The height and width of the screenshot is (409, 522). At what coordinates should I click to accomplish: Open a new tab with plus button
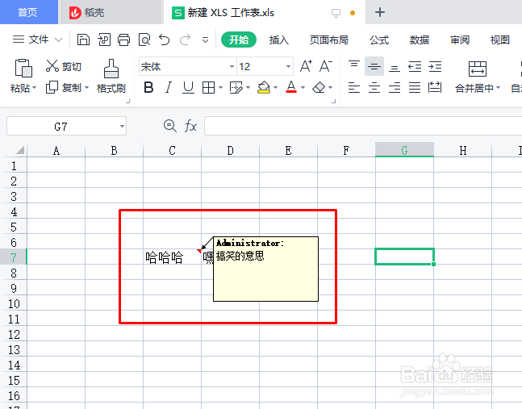click(x=380, y=12)
